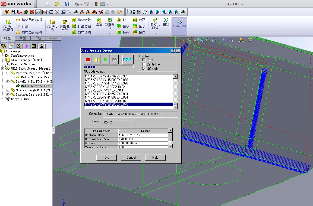Switch to the 评估 tab
Screen dimensions: 313x206
point(38,38)
